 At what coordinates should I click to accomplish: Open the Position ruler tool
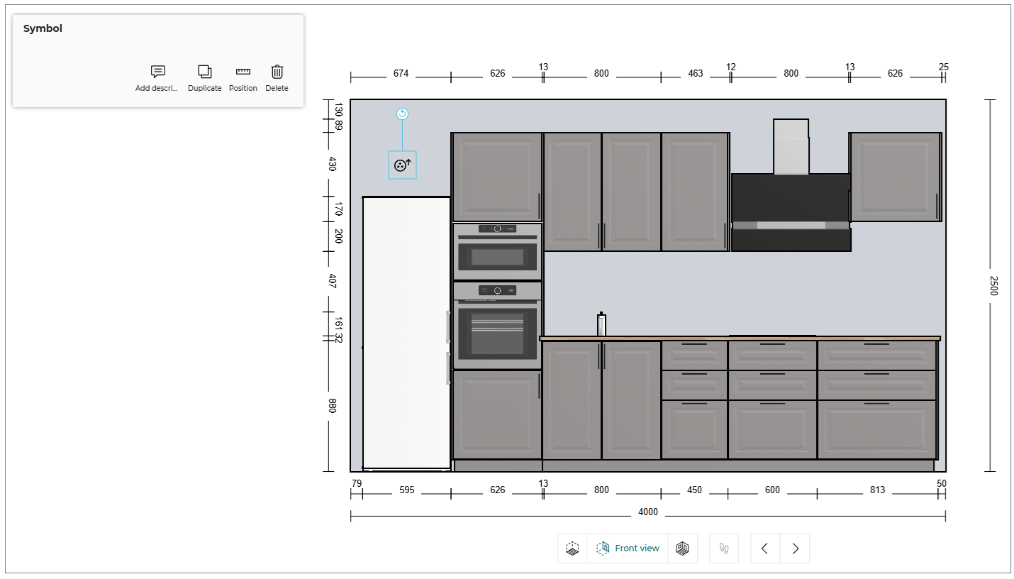click(243, 72)
